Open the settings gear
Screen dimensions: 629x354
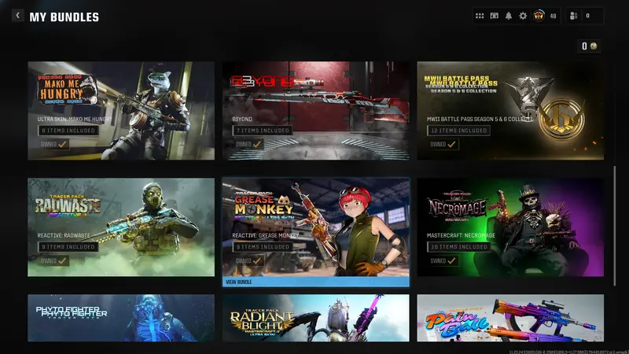[523, 16]
